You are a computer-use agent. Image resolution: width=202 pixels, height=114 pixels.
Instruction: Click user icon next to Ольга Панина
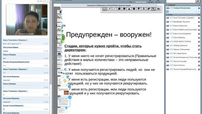coord(199,65)
